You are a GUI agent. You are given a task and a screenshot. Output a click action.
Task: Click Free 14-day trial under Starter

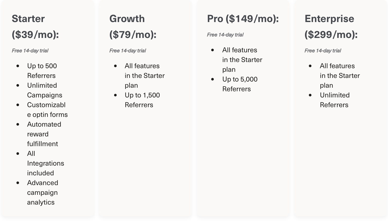point(30,51)
